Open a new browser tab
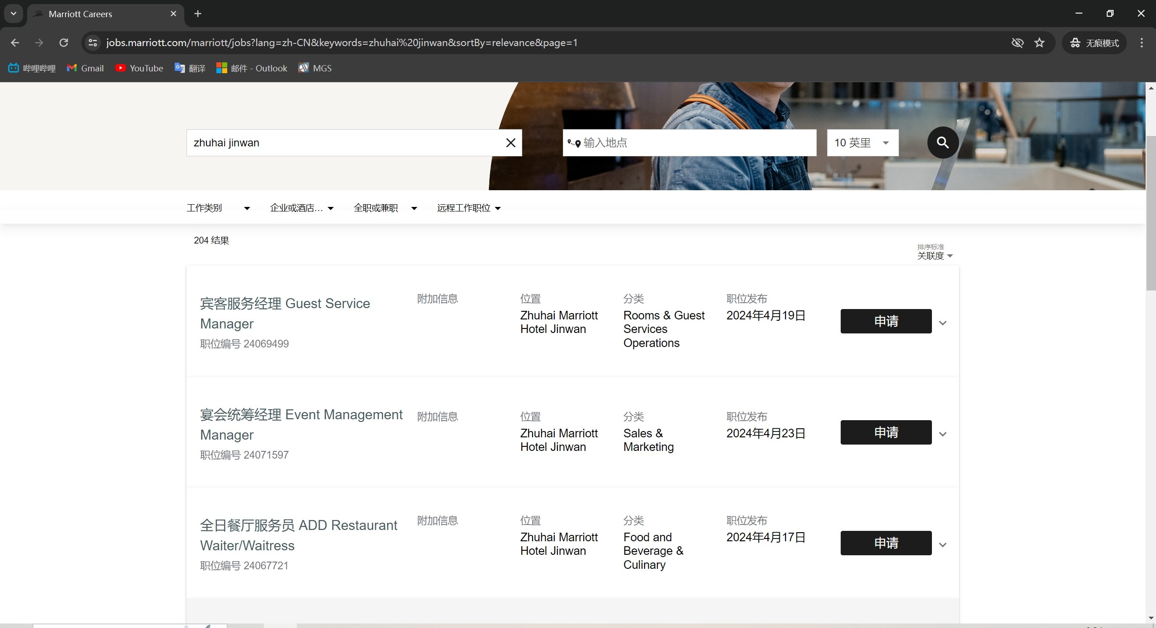This screenshot has width=1156, height=628. pos(198,14)
